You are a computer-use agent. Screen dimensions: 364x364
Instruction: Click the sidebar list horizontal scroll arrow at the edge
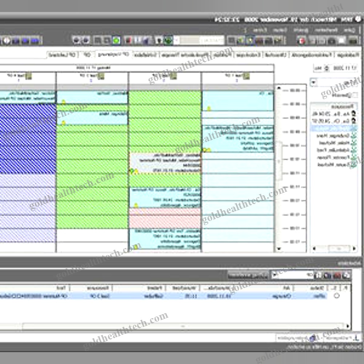pos(354,249)
